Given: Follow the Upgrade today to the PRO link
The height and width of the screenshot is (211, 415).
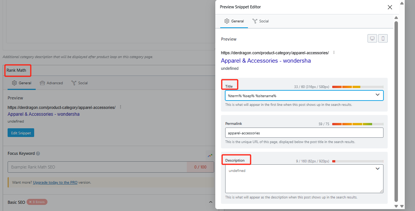Looking at the screenshot, I should 55,183.
